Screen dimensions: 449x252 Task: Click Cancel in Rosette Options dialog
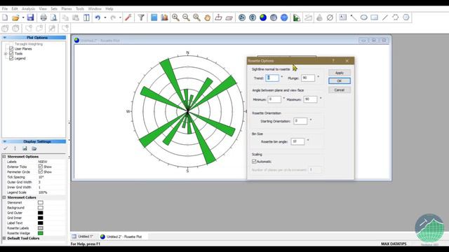[x=340, y=90]
